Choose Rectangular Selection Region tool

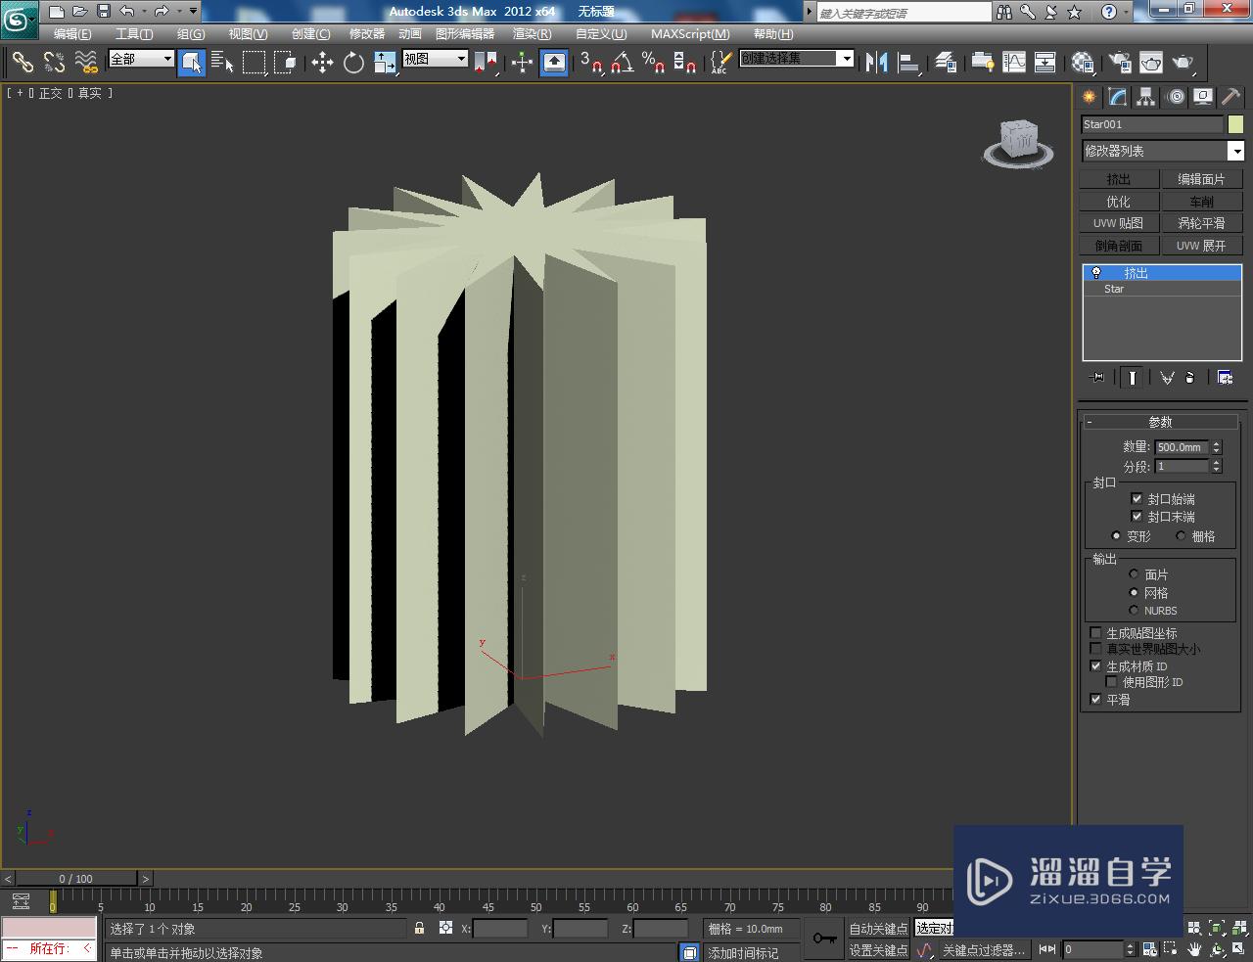(254, 63)
